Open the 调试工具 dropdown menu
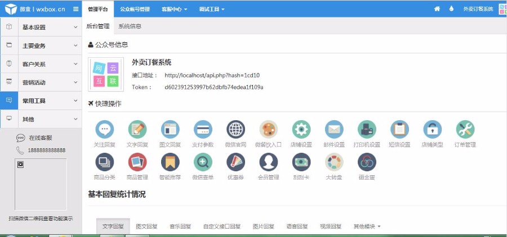 pos(212,9)
